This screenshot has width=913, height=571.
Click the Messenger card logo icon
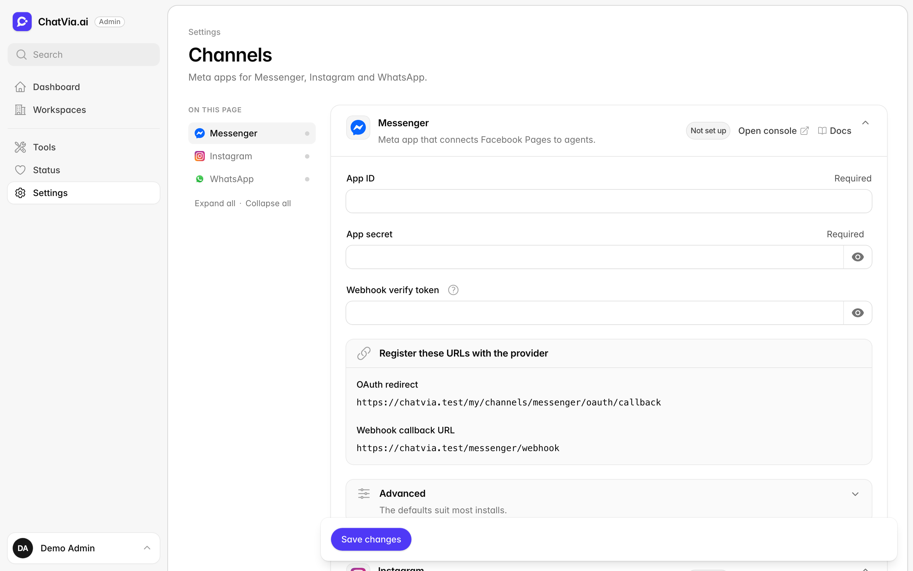pyautogui.click(x=358, y=128)
